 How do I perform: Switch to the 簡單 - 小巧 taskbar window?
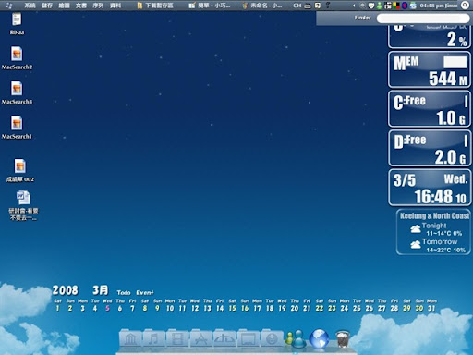point(210,6)
